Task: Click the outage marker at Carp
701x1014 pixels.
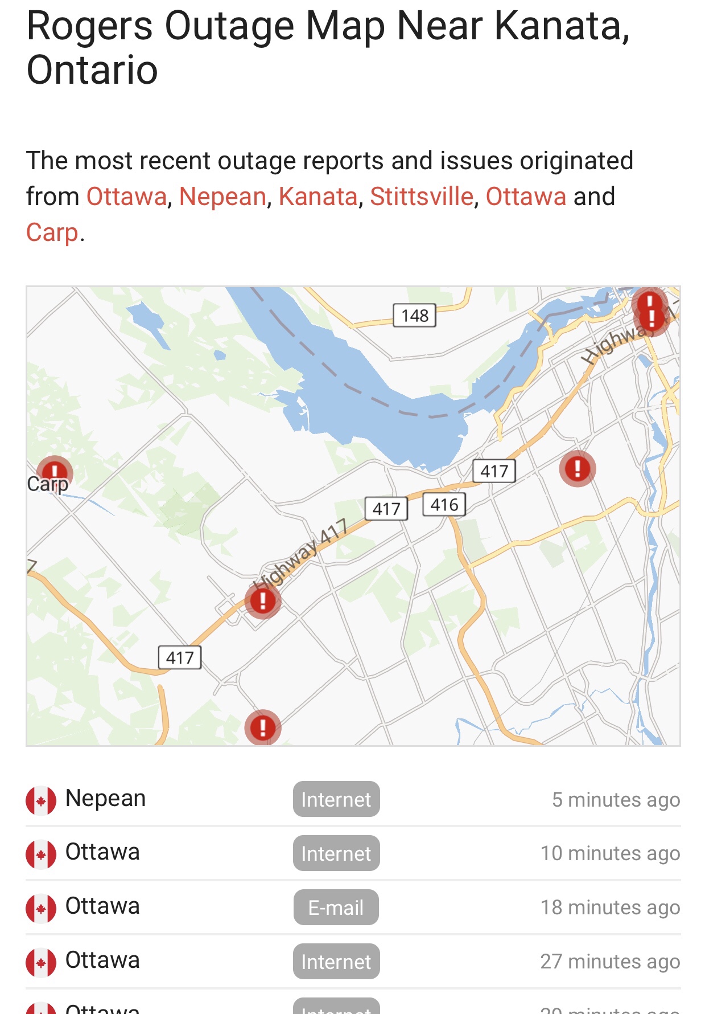Action: click(x=55, y=473)
